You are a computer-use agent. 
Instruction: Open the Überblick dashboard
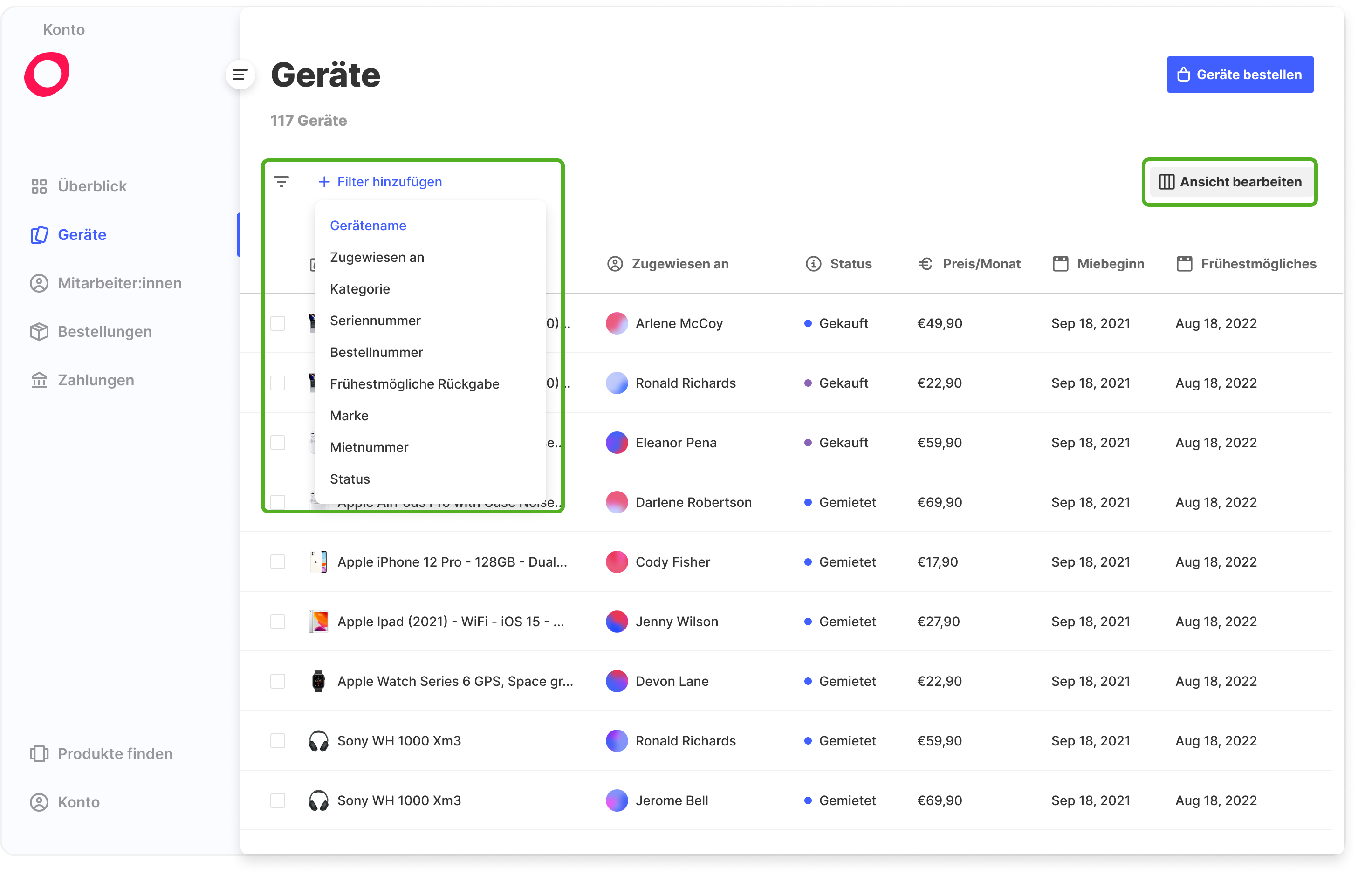point(78,186)
